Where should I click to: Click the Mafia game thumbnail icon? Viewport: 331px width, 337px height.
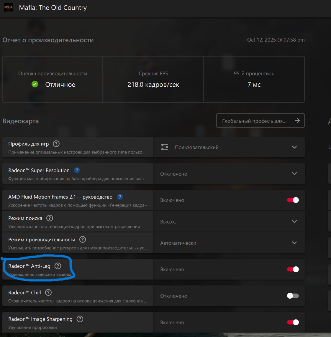[x=8, y=7]
